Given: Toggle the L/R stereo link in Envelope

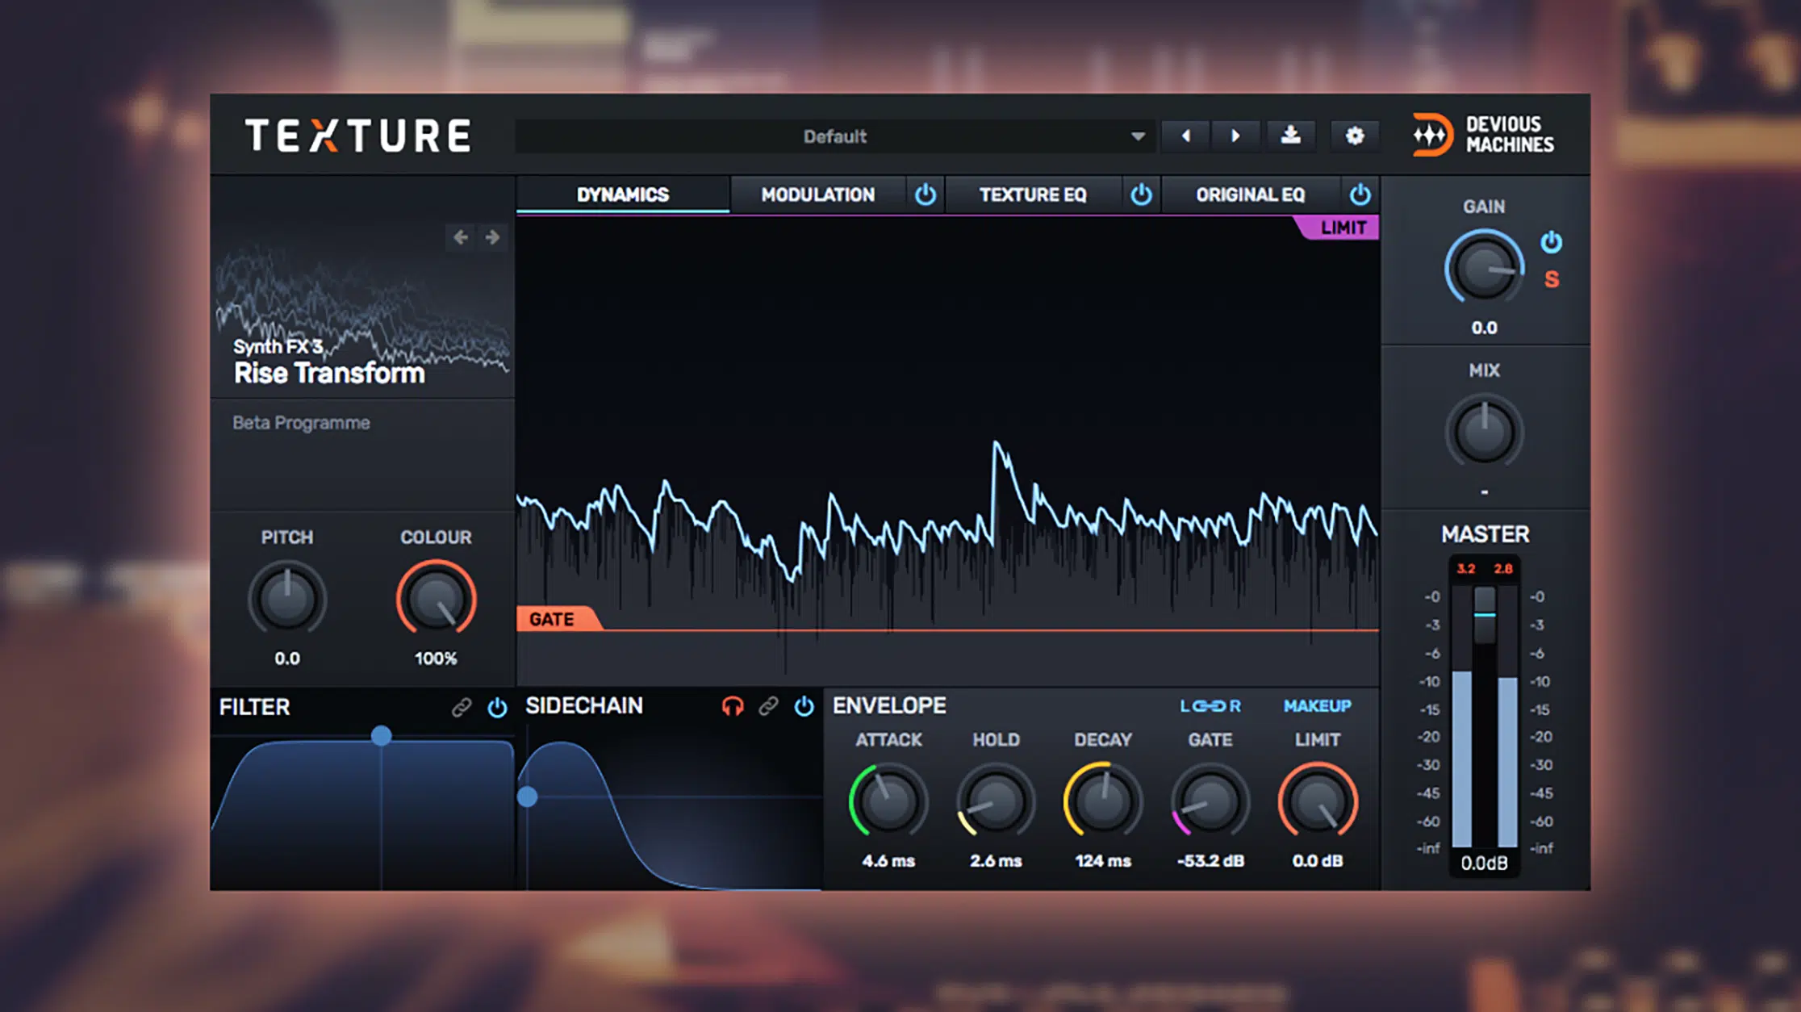Looking at the screenshot, I should coord(1210,706).
